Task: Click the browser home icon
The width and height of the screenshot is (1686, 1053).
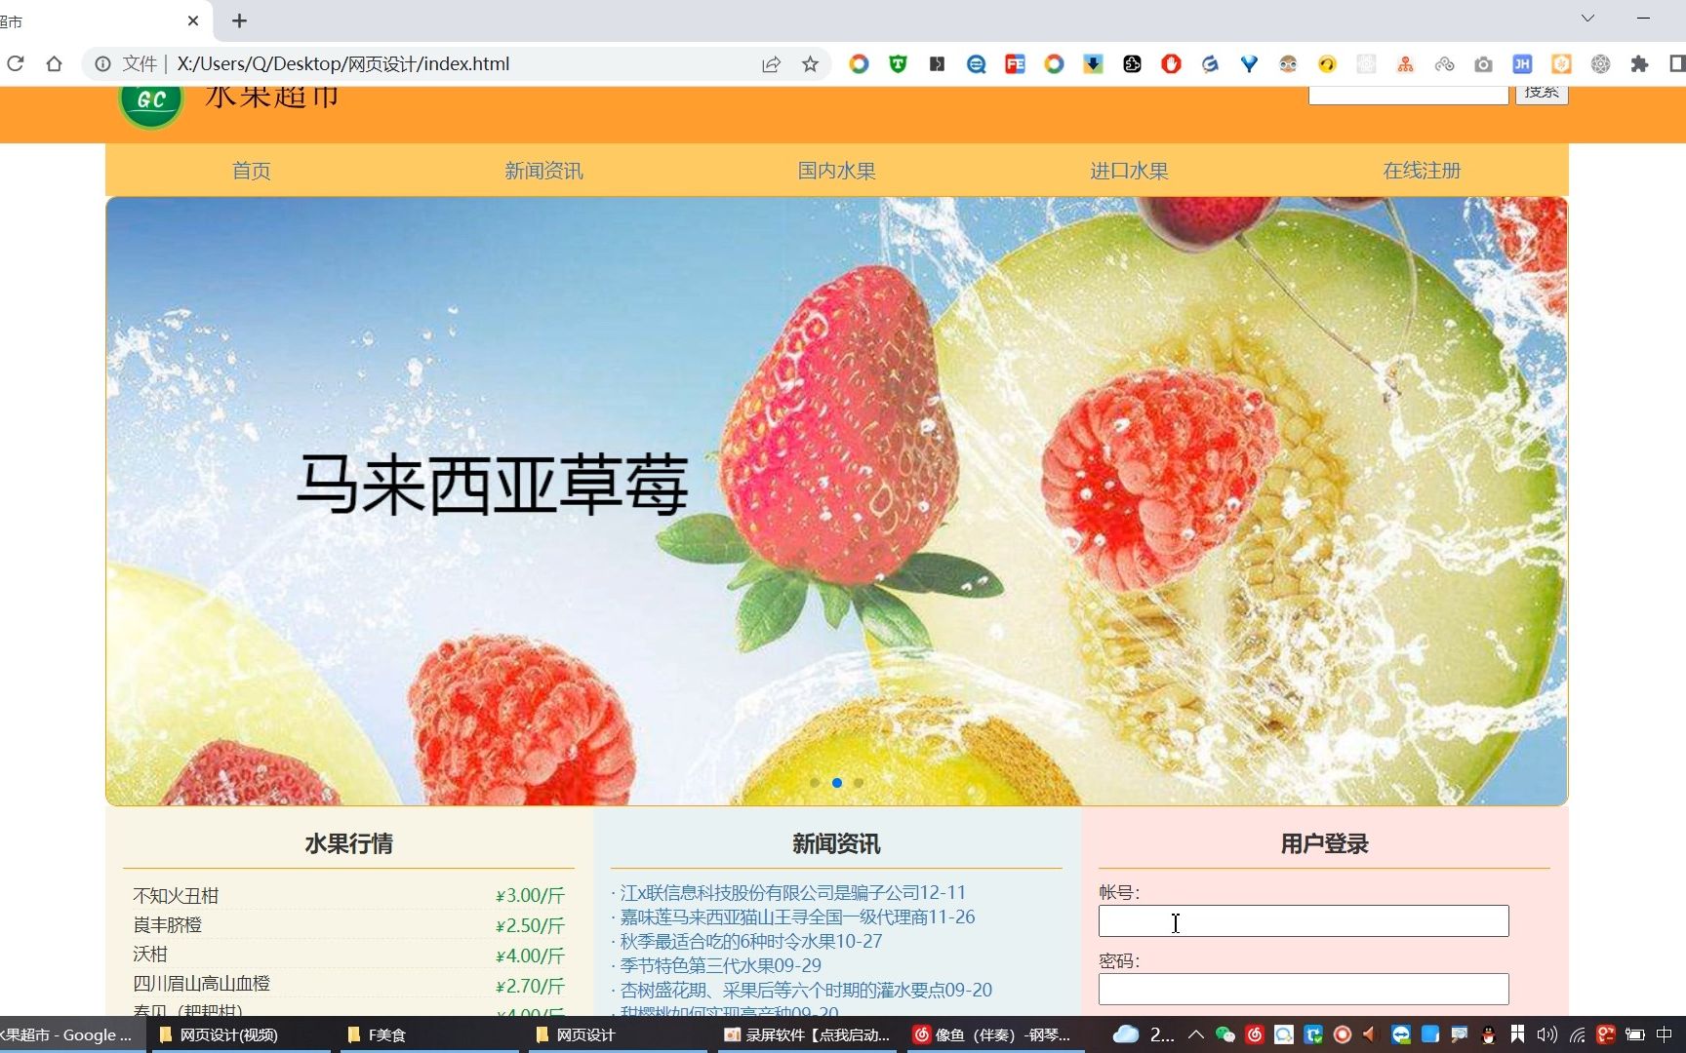Action: [x=55, y=63]
